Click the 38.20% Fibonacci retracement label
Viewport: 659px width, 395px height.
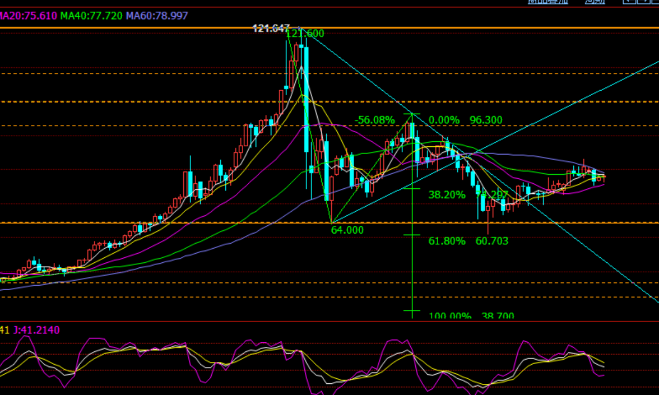coord(447,195)
